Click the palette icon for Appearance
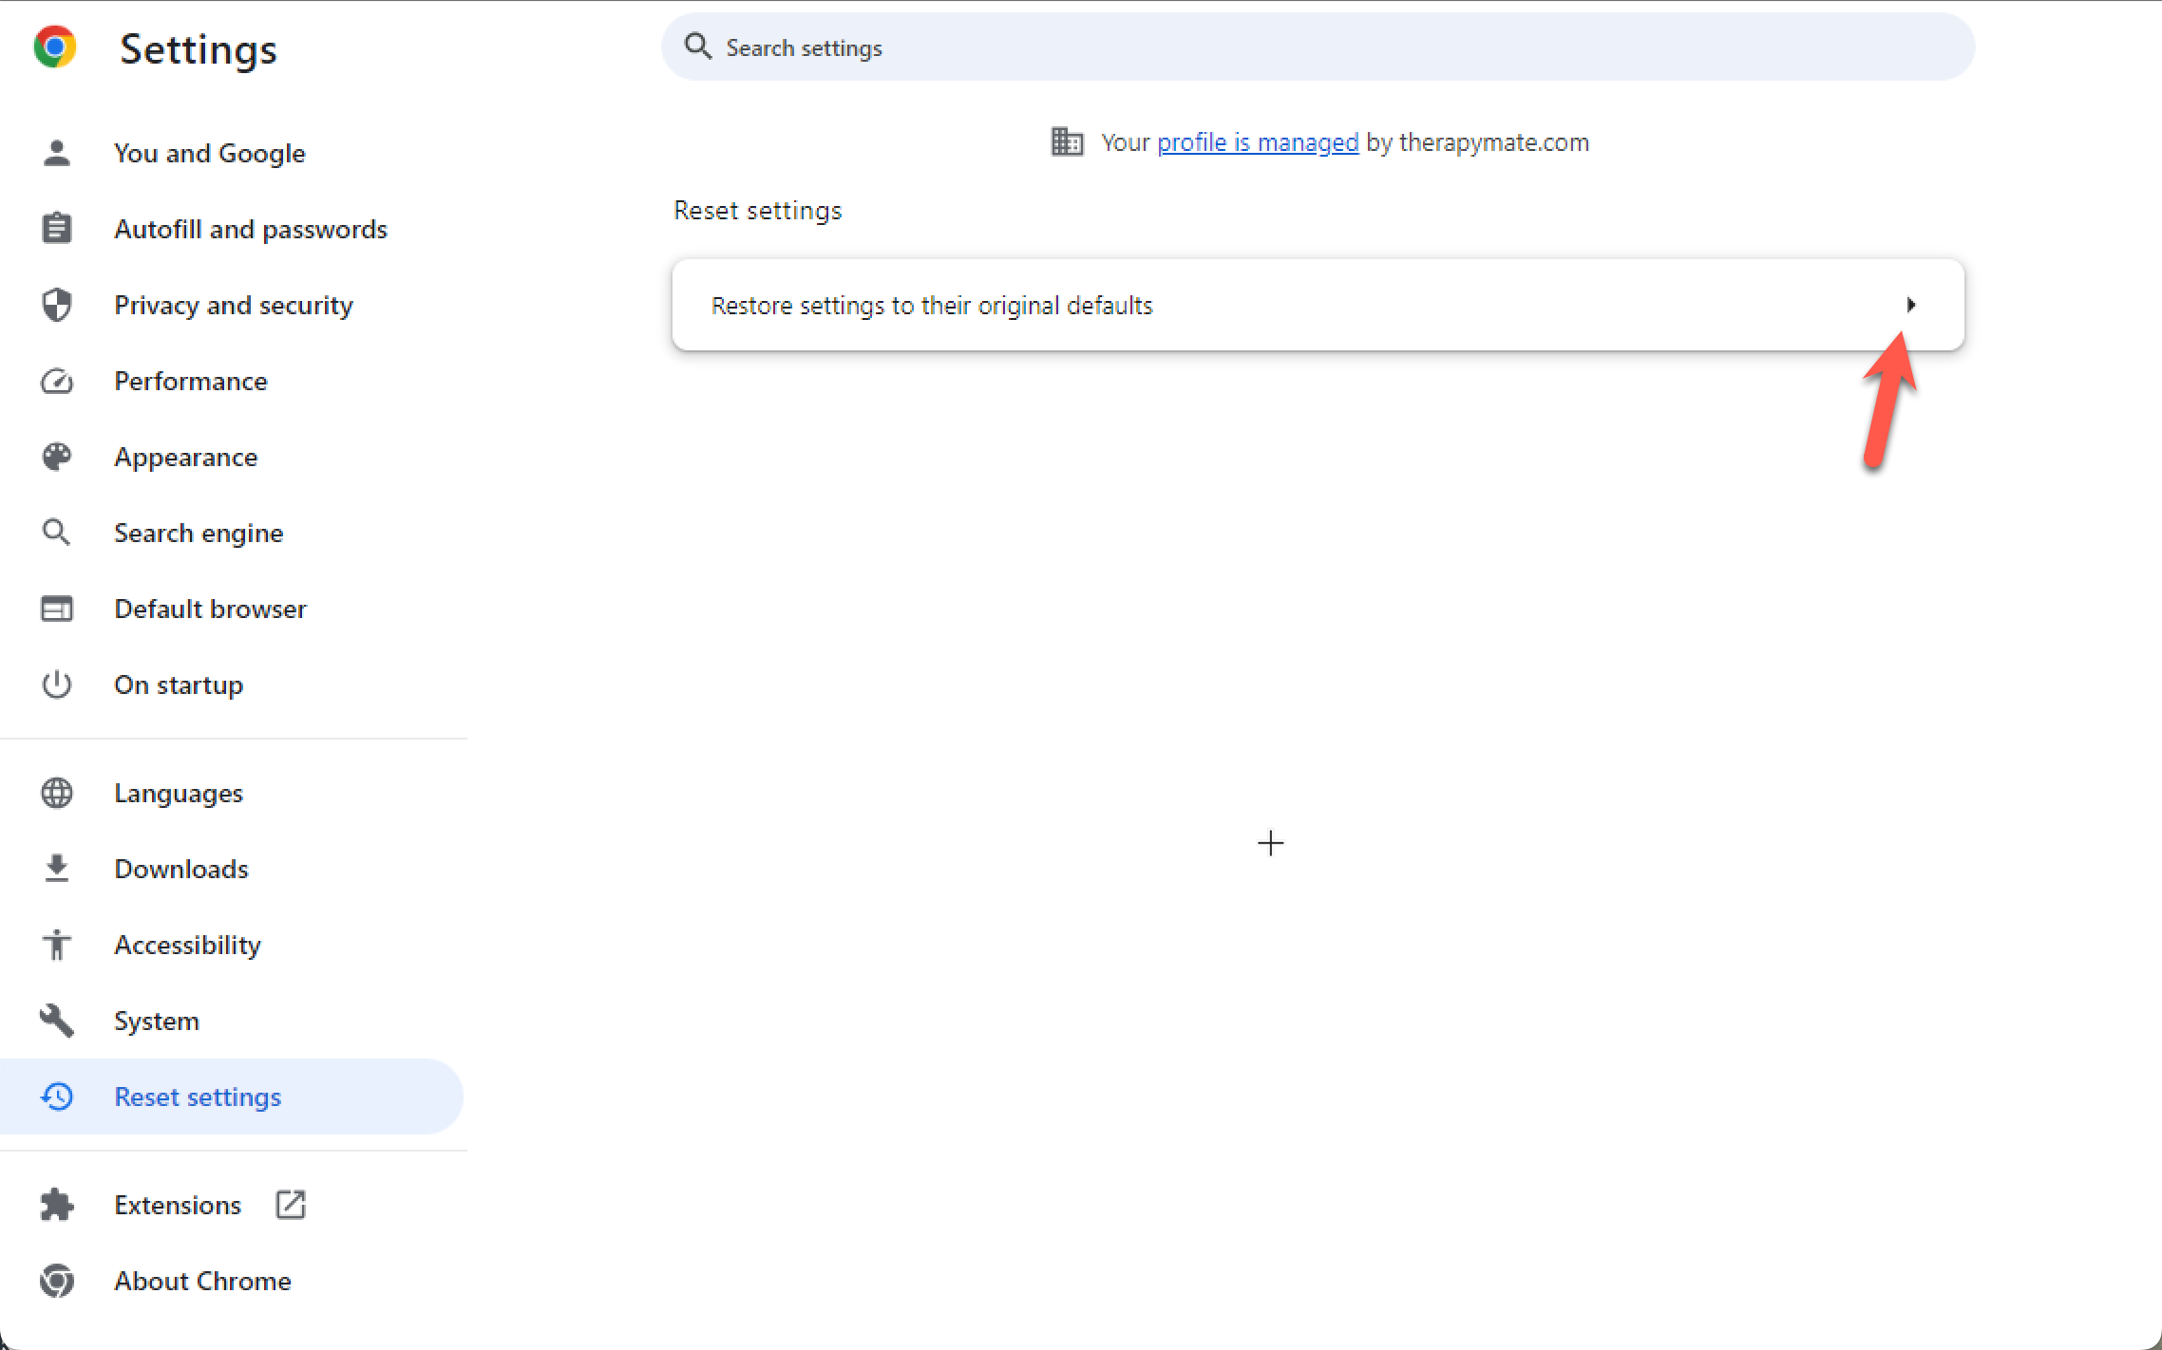This screenshot has height=1350, width=2162. pyautogui.click(x=57, y=457)
